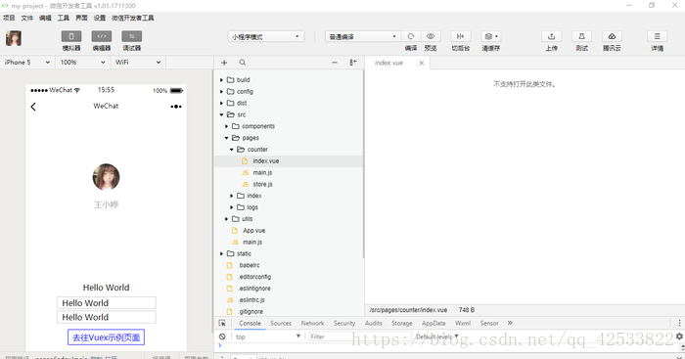This screenshot has height=359, width=685.
Task: Collapse the pages folder
Action: tap(227, 138)
